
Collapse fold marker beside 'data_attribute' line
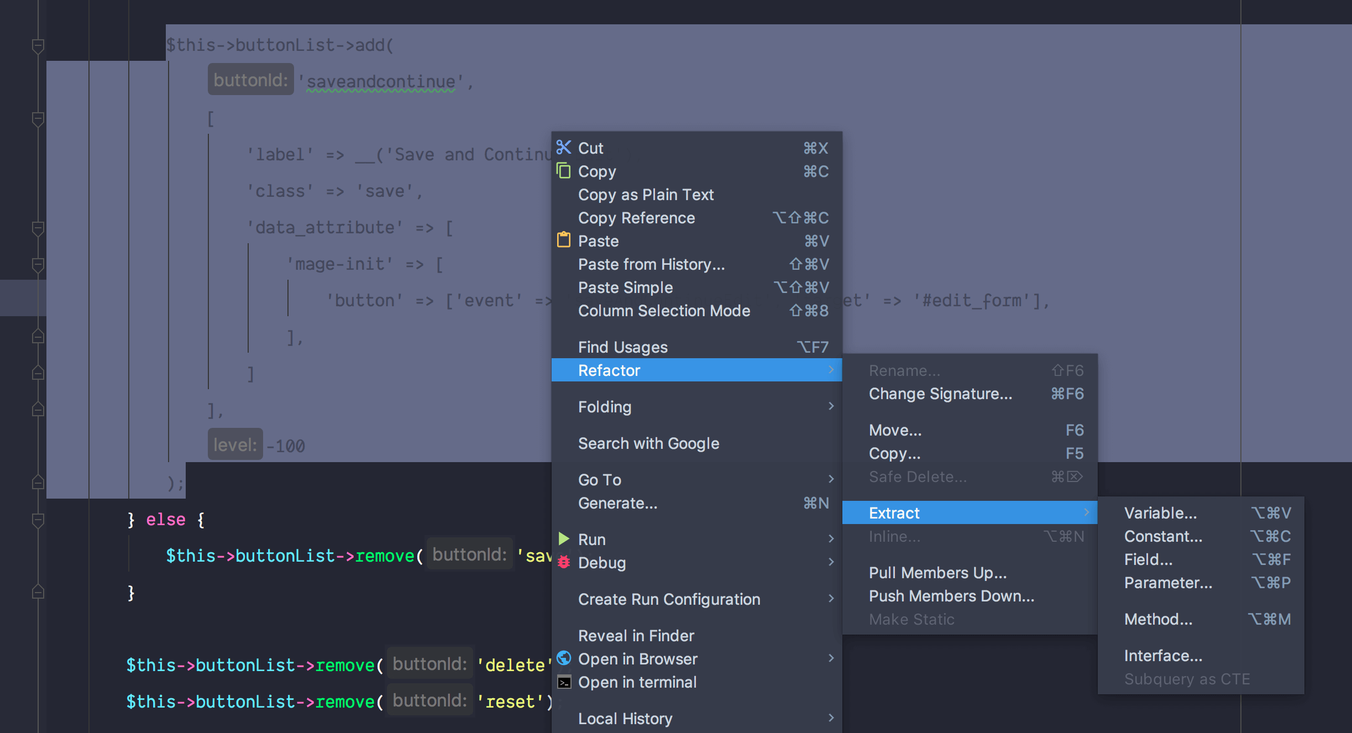[38, 229]
